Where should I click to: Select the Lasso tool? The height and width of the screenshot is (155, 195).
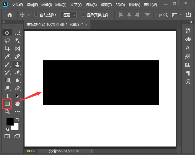[7, 41]
